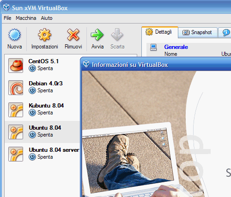This screenshot has width=231, height=197.
Task: Click the camera icon on Snapshot tab
Action: pos(186,32)
